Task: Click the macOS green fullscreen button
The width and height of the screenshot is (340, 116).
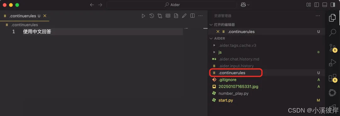Action: coord(17,5)
